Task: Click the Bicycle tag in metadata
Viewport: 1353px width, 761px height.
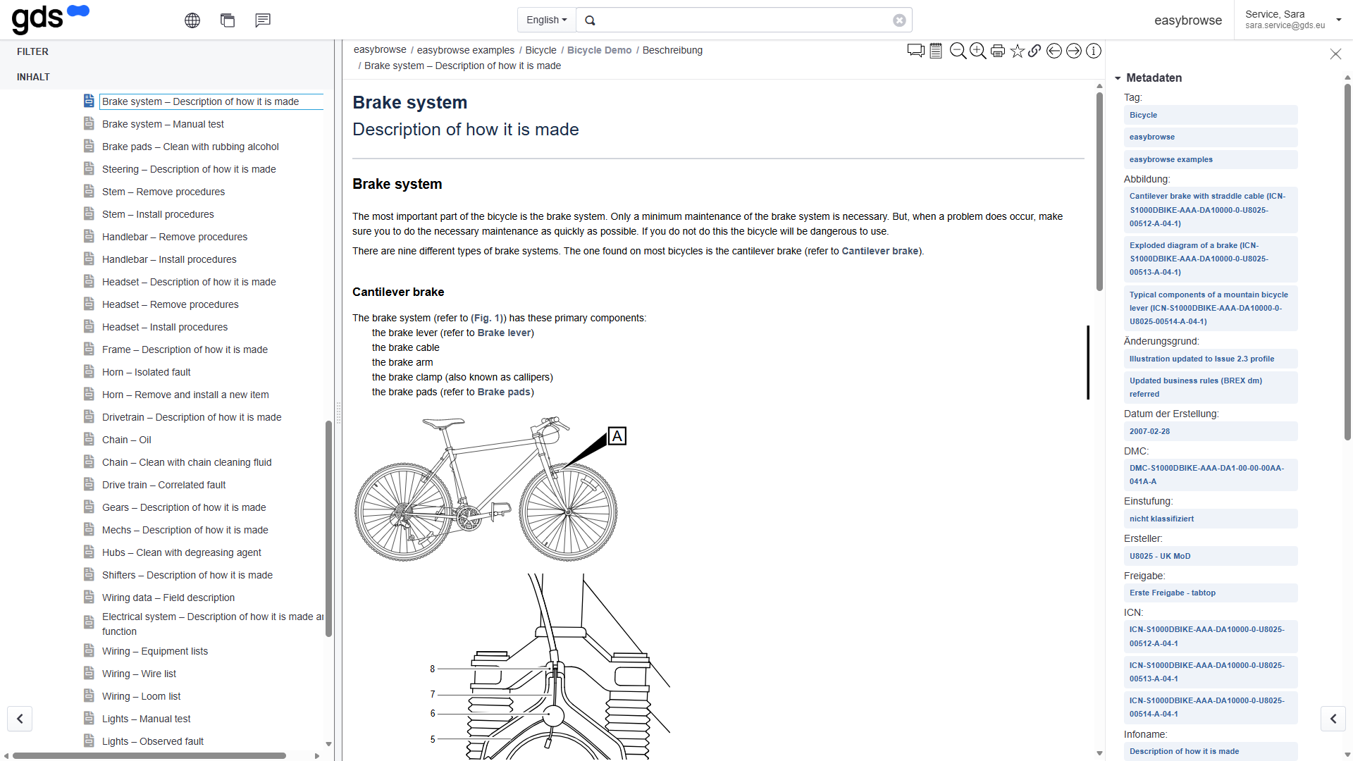Action: (x=1211, y=115)
